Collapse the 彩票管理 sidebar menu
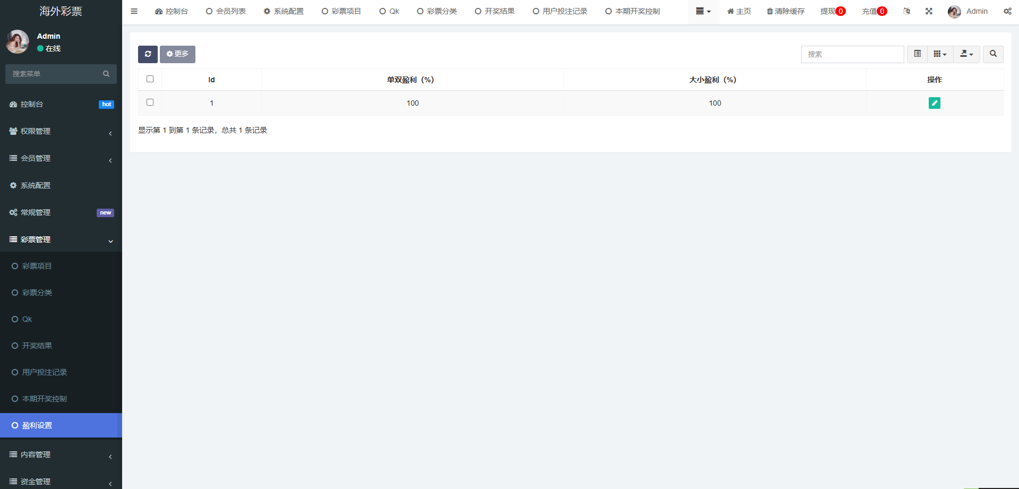 [61, 239]
